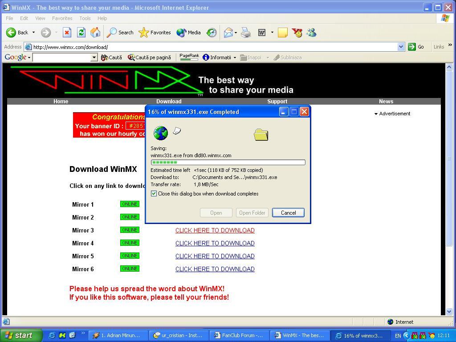Switch to FanClub Forum taskbar window

pyautogui.click(x=239, y=335)
